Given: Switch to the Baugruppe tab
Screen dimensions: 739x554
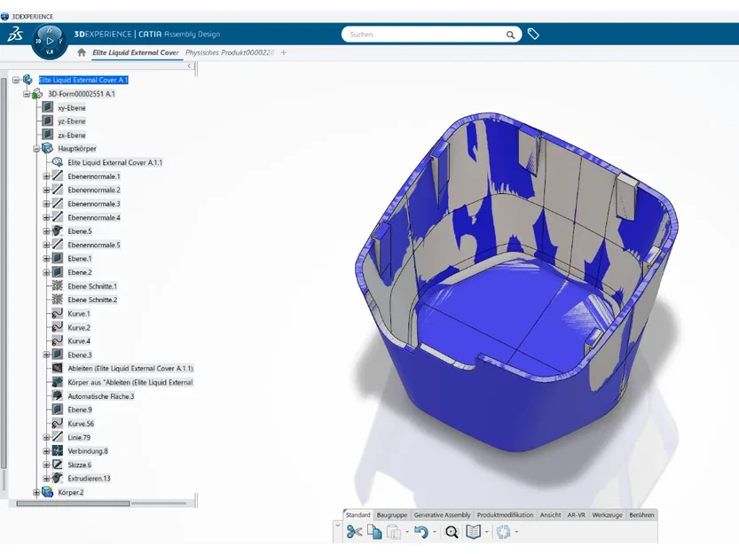Looking at the screenshot, I should point(391,515).
